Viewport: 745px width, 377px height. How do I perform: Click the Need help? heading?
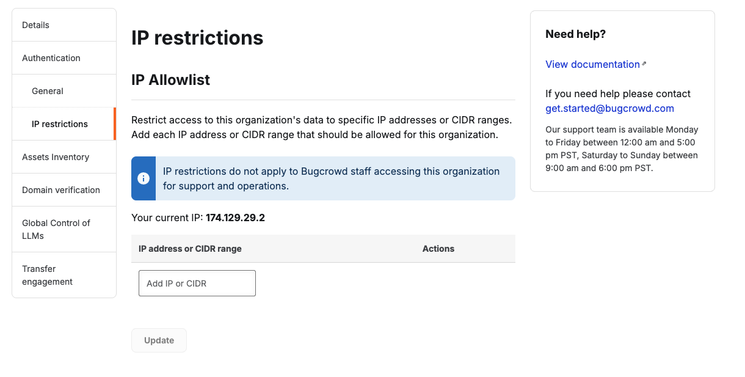[x=575, y=34]
